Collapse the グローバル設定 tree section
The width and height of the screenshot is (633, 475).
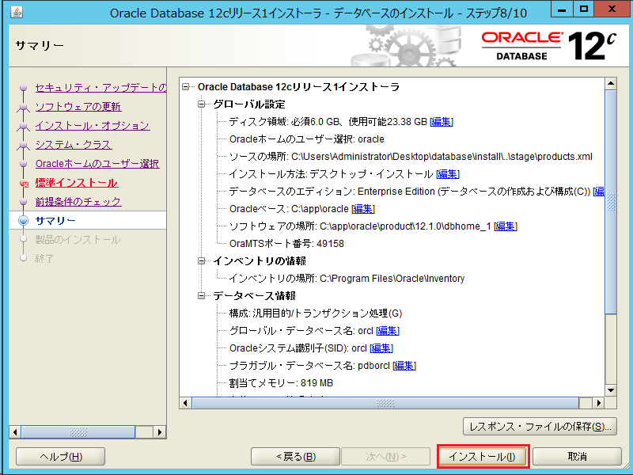point(201,104)
